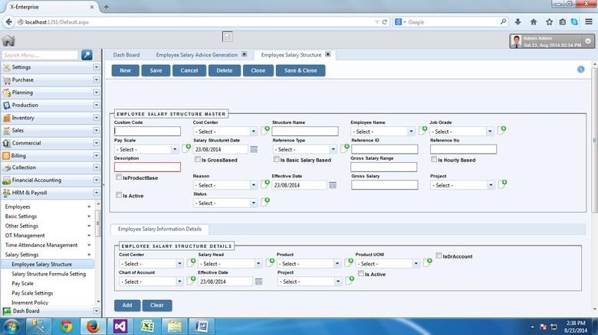Close Employee Salary Advice Generation tab
Screen dimensions: 598x335
(245, 54)
